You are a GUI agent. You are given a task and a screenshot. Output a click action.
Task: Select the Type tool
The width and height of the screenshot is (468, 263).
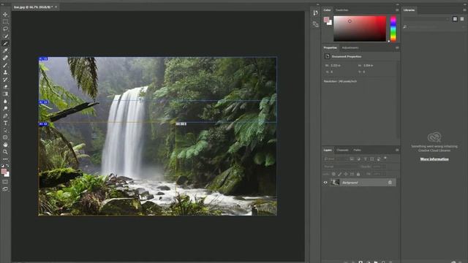click(x=5, y=123)
